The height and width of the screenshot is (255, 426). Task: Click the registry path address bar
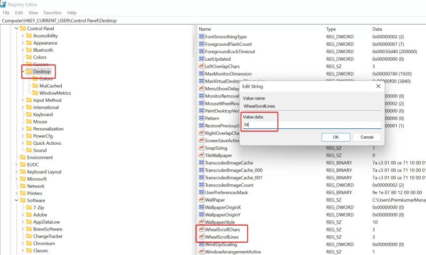point(213,20)
